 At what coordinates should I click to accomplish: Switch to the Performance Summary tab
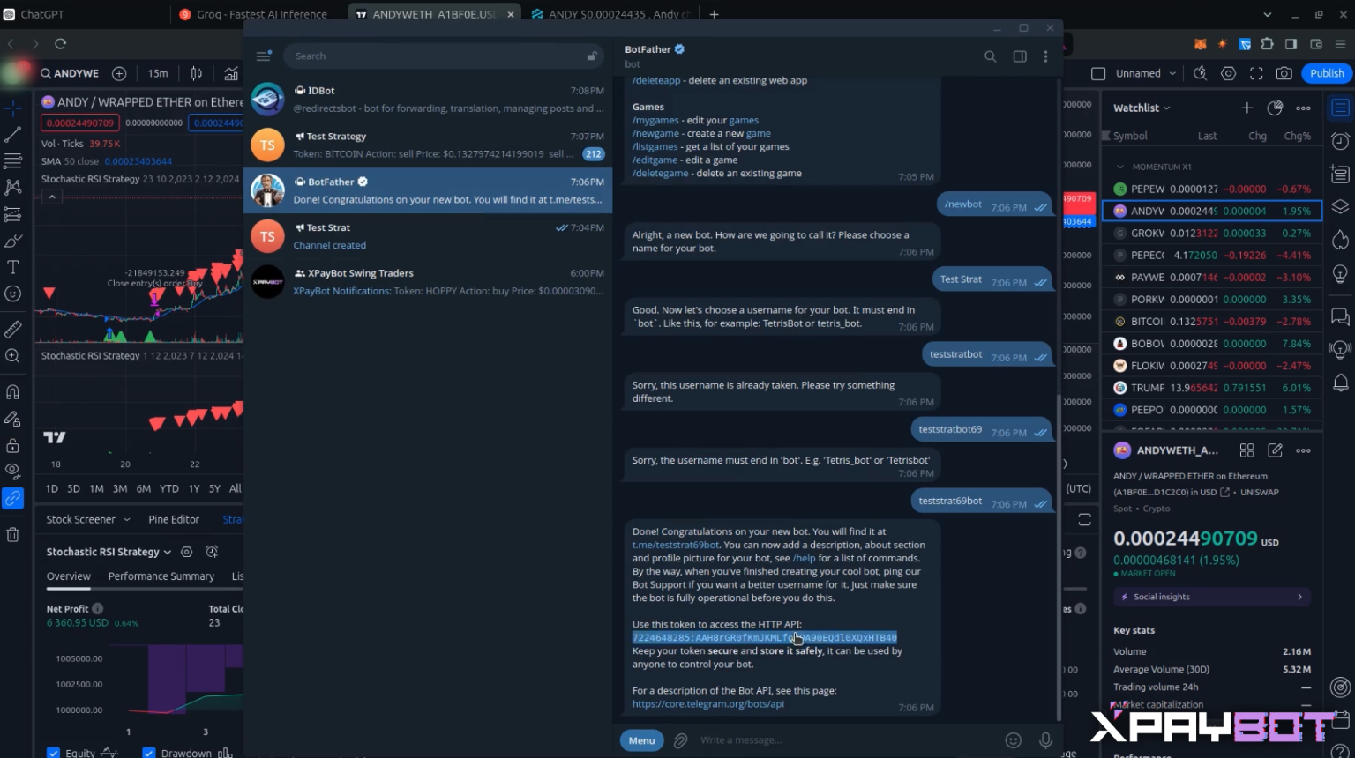tap(161, 576)
